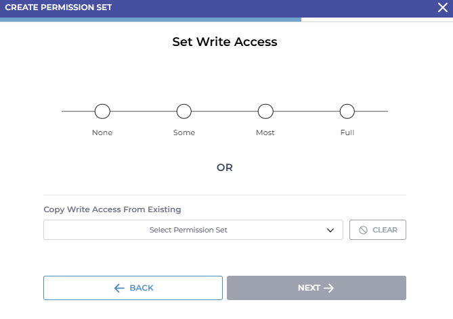This screenshot has height=319, width=453.
Task: Click the "Full" label text
Action: click(347, 132)
